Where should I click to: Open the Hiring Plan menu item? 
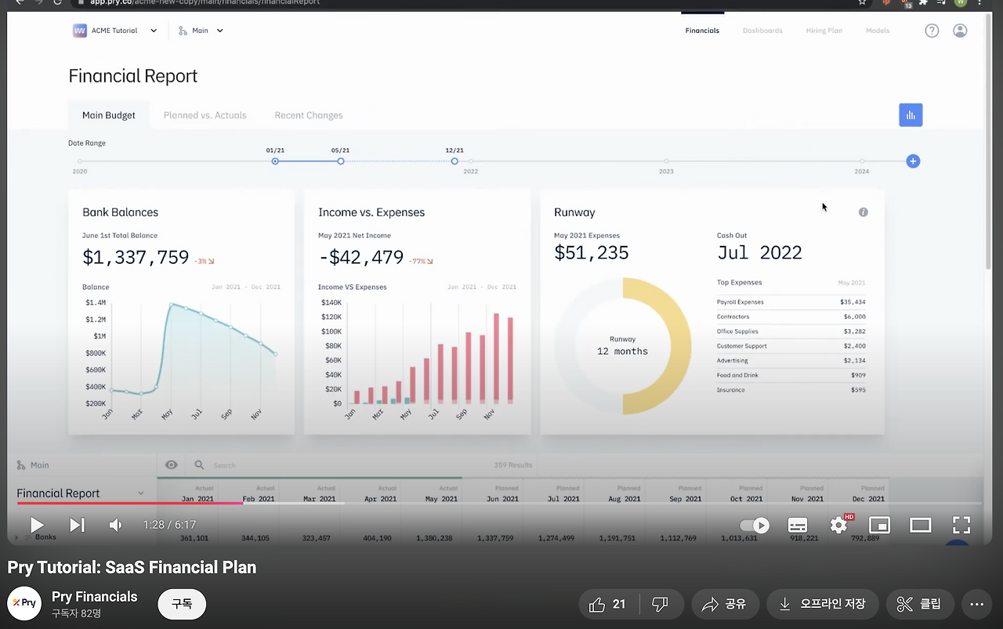pos(824,31)
